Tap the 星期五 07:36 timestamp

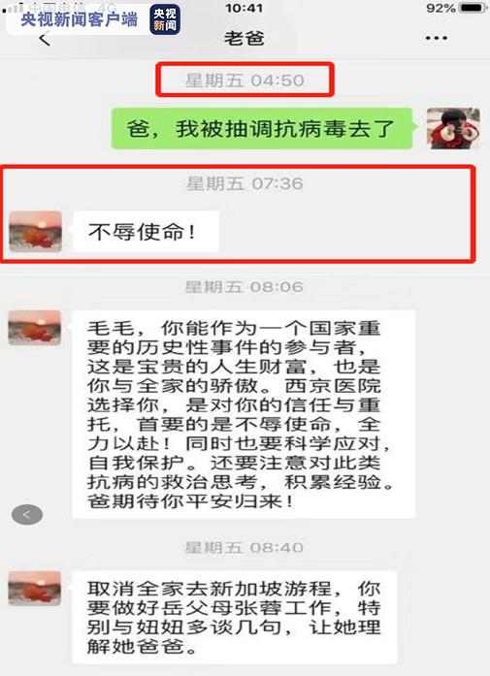coord(245,183)
